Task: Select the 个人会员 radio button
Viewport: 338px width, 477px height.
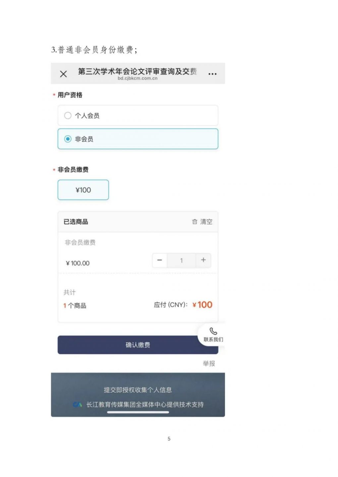Action: point(68,116)
